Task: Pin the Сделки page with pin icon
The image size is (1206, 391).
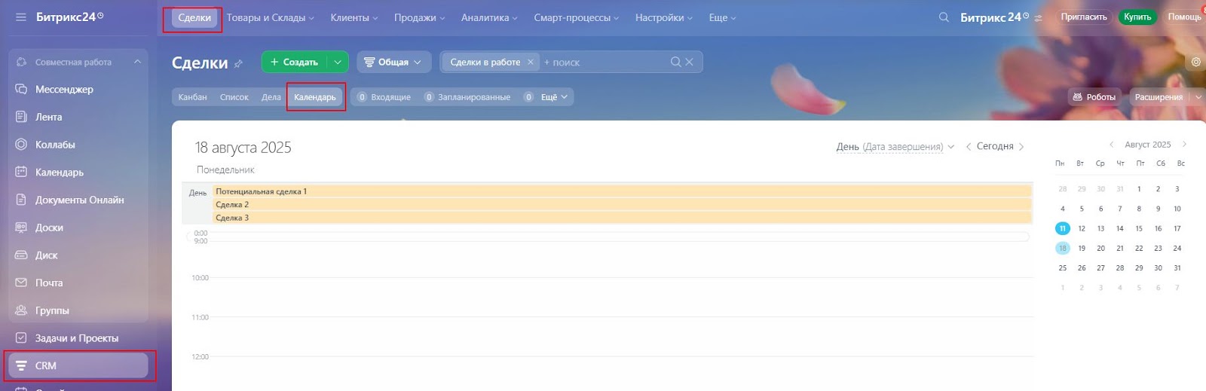Action: click(x=239, y=64)
